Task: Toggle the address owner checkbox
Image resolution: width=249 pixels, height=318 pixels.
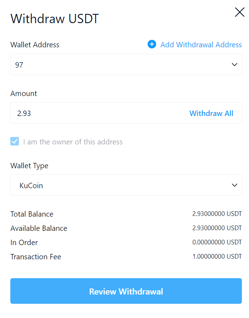Action: 15,142
